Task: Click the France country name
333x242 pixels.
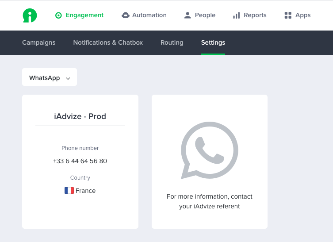Action: [86, 191]
